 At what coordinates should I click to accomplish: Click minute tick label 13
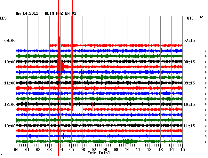click(160, 150)
